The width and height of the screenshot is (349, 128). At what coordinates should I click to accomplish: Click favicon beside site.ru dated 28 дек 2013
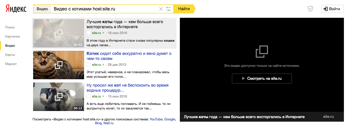click(x=89, y=65)
